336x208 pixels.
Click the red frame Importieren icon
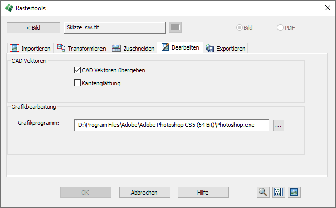(x=15, y=49)
